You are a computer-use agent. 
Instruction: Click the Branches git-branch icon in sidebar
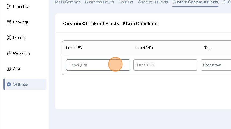[9, 6]
